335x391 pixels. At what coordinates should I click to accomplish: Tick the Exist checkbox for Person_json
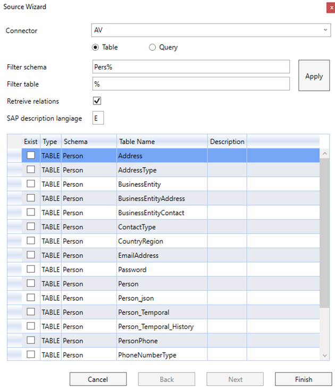31,297
